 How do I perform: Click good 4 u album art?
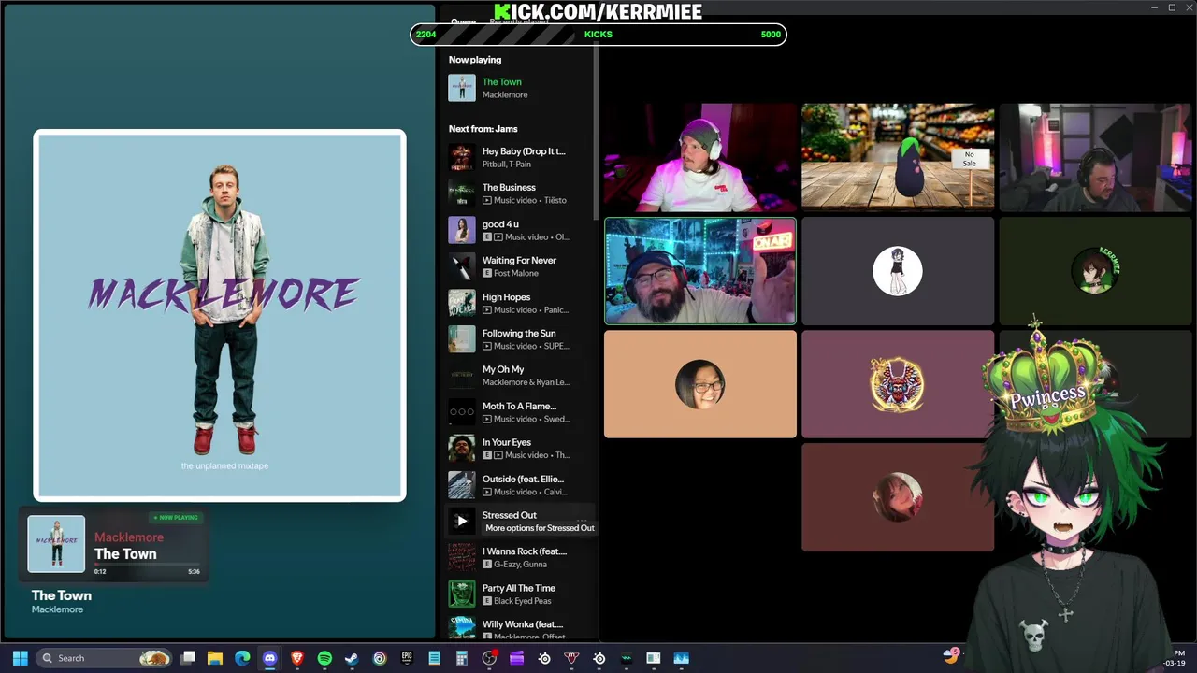[x=461, y=230]
